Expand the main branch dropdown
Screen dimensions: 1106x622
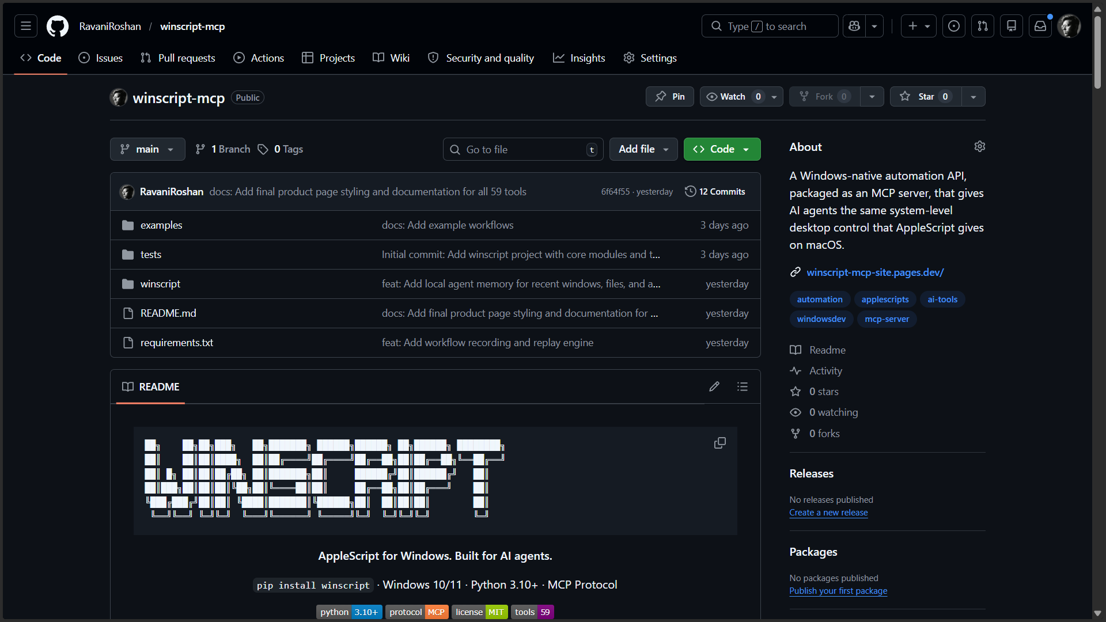coord(147,149)
